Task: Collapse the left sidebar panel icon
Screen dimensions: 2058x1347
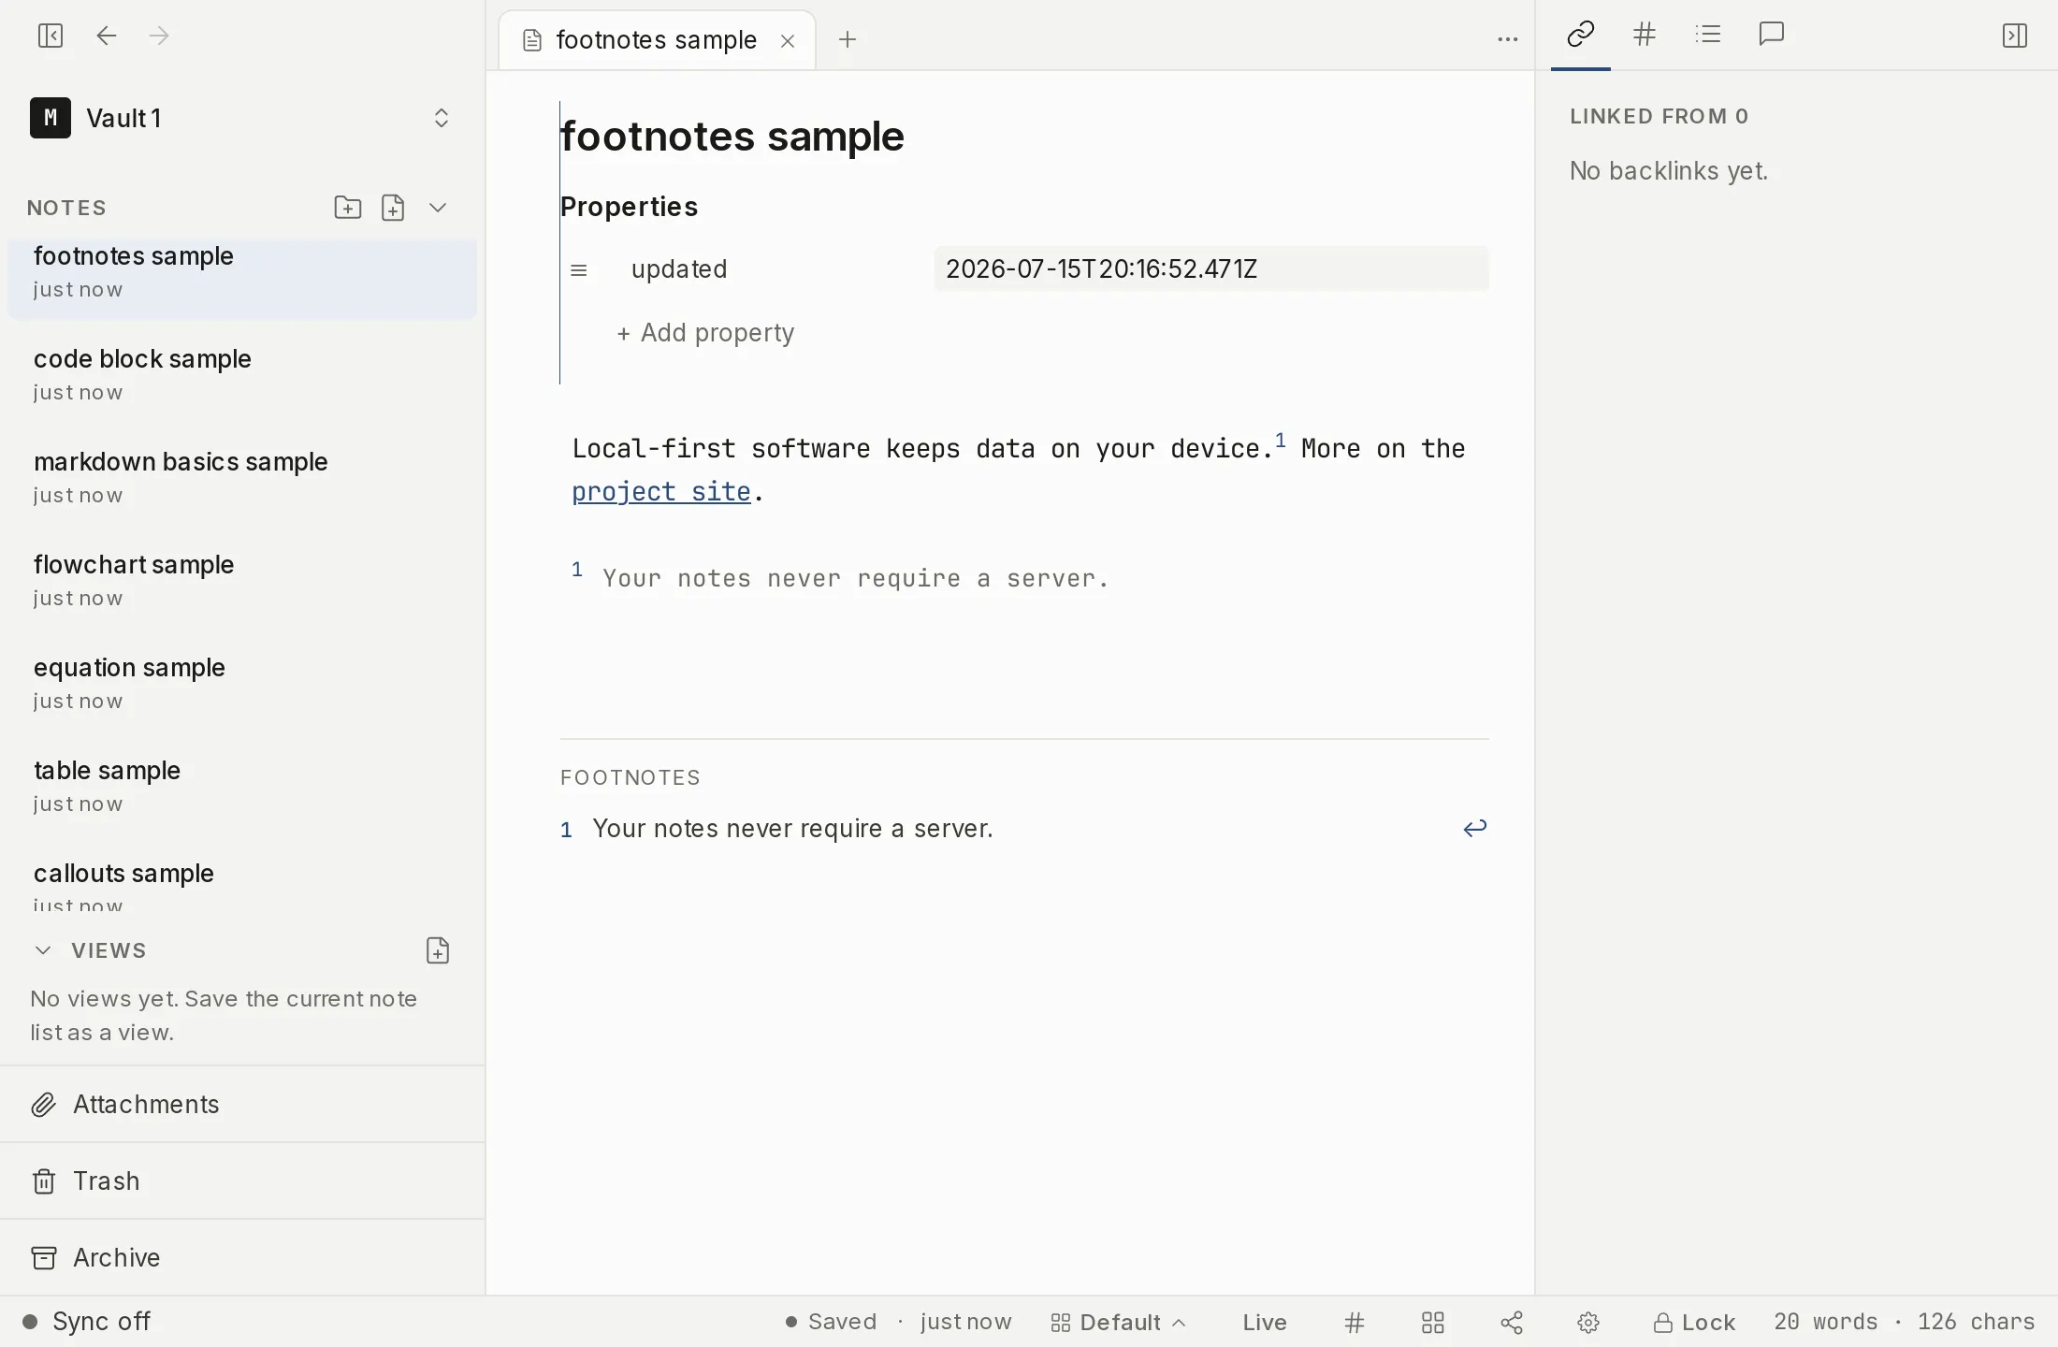Action: point(51,36)
